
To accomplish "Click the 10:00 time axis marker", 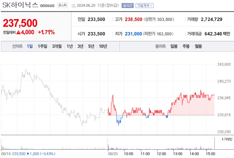I will coord(128,154).
